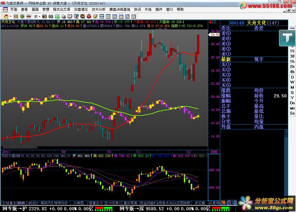Select the Sn period option
The height and width of the screenshot is (212, 296).
tap(292, 113)
